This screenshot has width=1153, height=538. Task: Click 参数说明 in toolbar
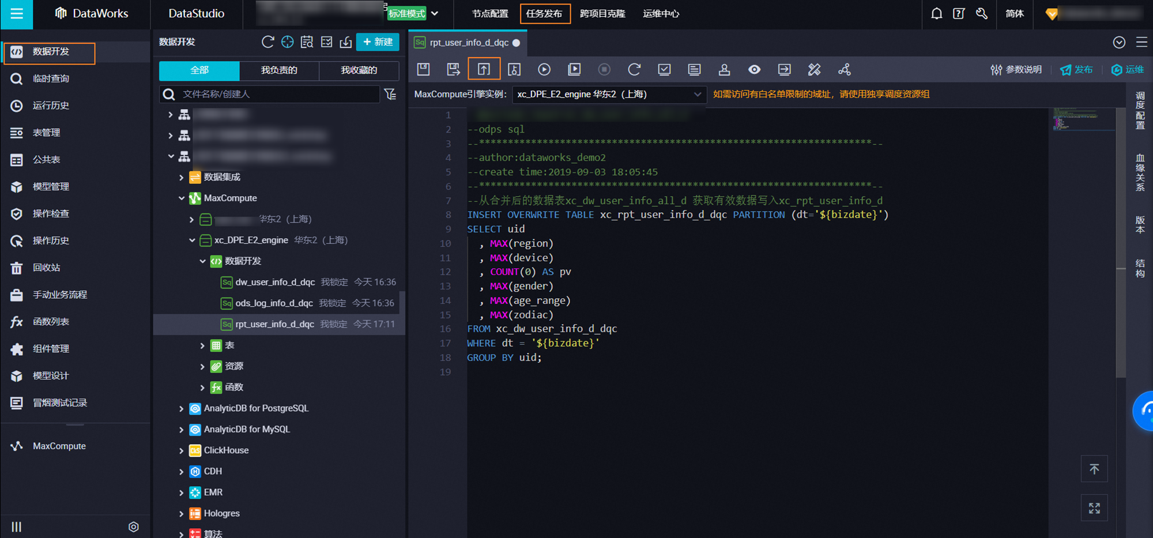coord(1016,70)
